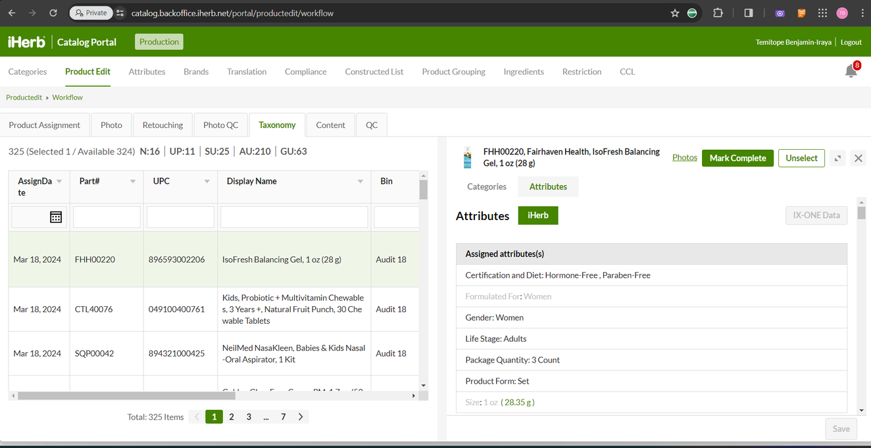Open the Photos link for this product
Viewport: 871px width, 448px height.
[x=685, y=158]
